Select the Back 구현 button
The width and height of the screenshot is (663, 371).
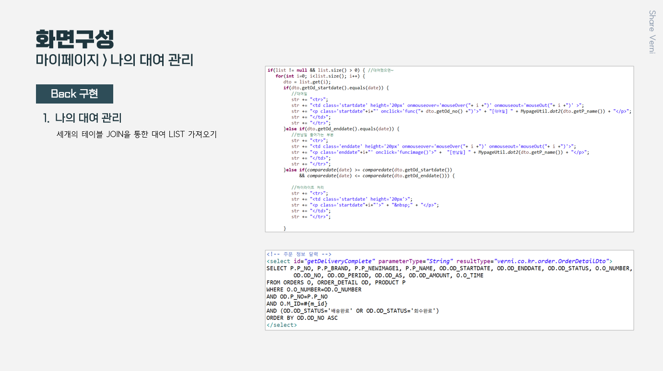point(74,94)
